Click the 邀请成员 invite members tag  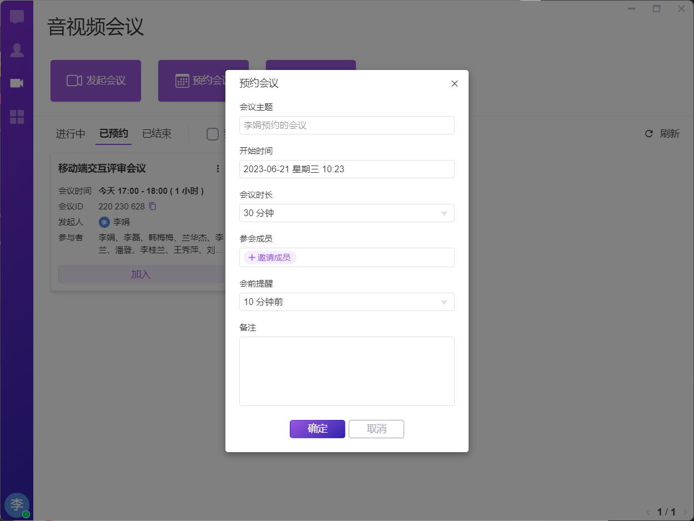(270, 258)
